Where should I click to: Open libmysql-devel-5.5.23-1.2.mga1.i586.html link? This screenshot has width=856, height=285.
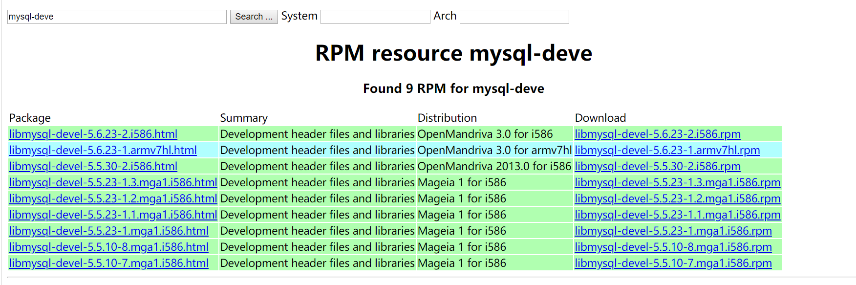[113, 198]
